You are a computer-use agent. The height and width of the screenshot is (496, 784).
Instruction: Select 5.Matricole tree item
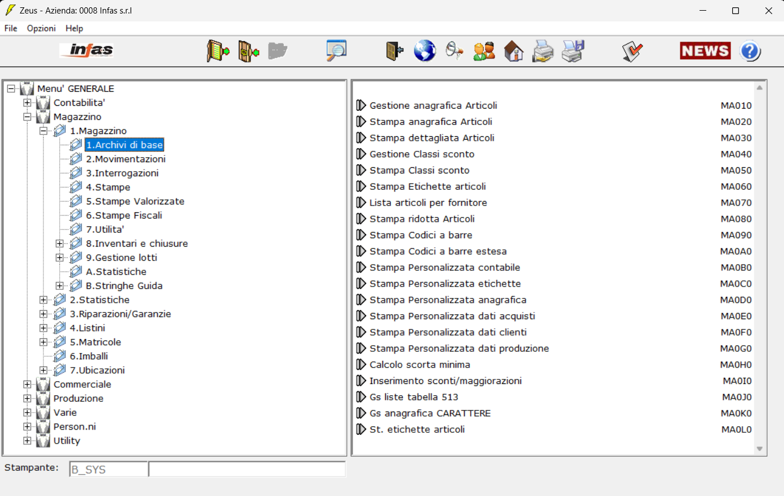coord(95,342)
